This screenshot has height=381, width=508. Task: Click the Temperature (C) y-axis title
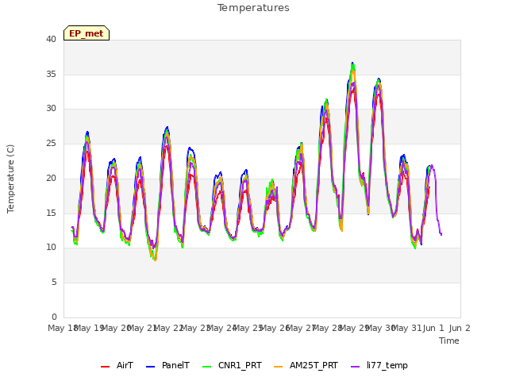[10, 179]
